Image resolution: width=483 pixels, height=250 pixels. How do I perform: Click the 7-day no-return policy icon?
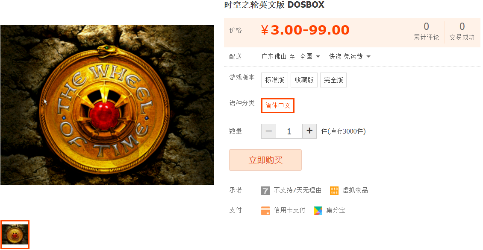(265, 191)
